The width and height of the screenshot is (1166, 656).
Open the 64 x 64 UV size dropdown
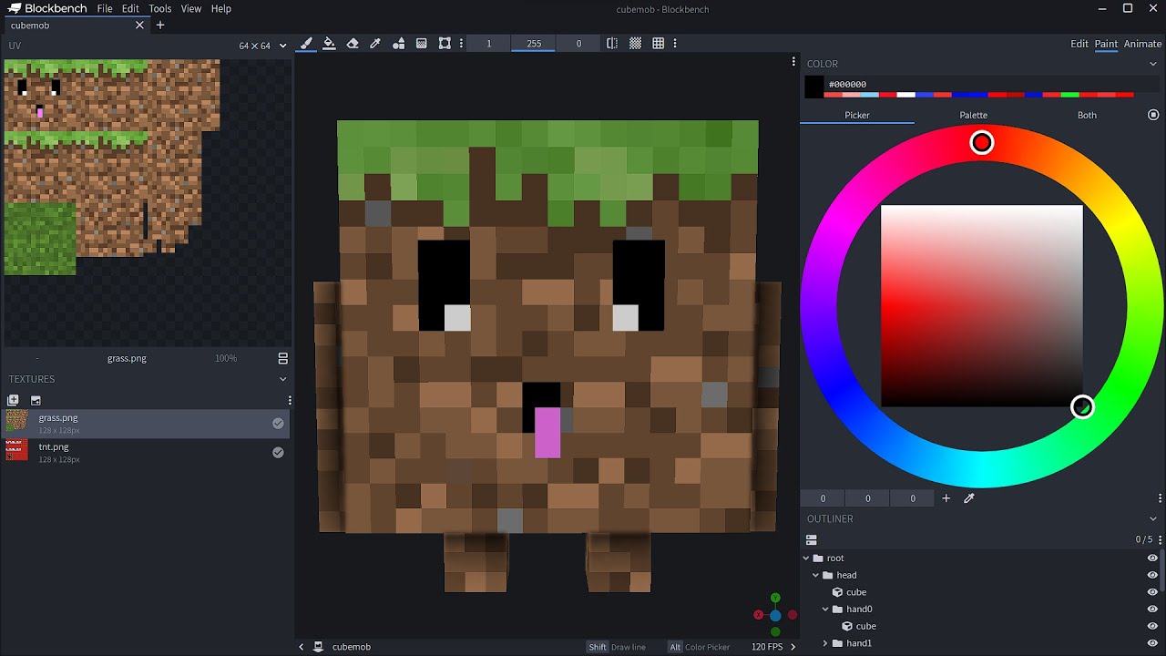[262, 46]
